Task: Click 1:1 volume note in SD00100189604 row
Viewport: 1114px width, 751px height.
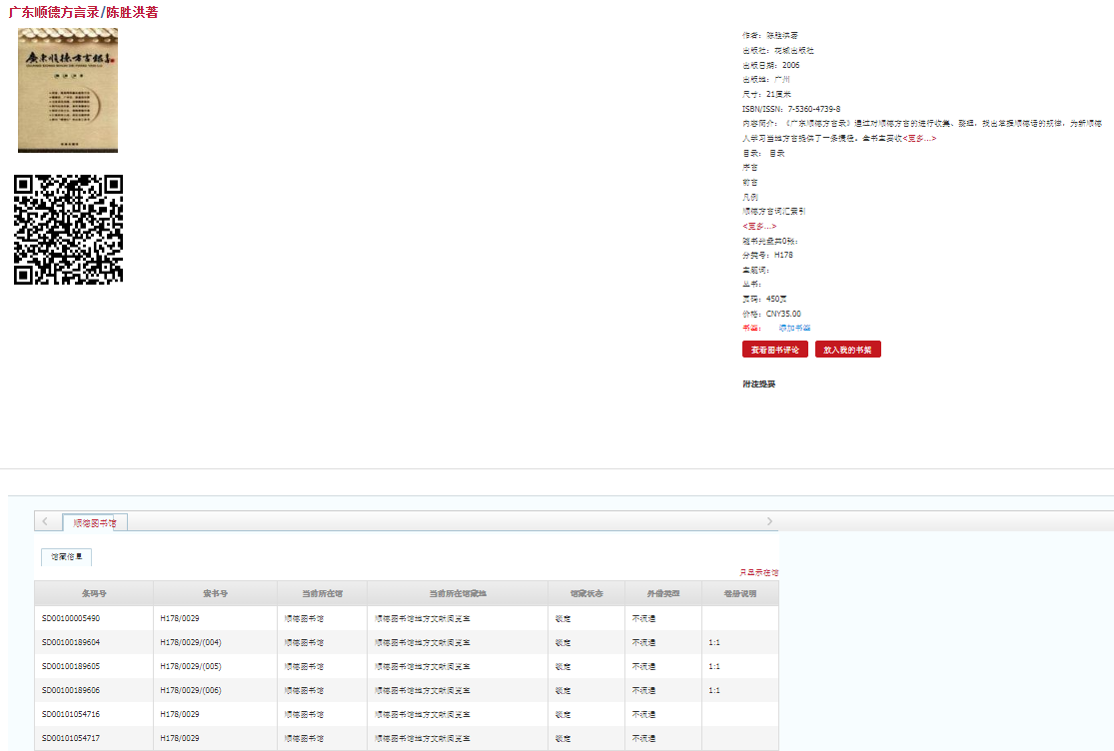Action: click(714, 642)
